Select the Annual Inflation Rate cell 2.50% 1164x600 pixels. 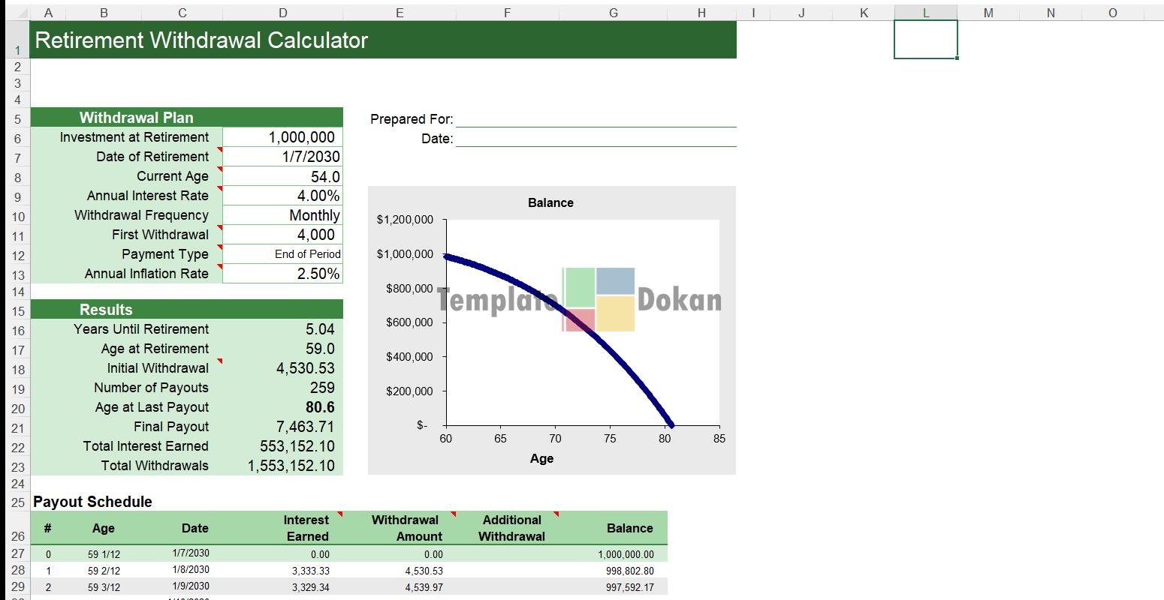[x=282, y=274]
